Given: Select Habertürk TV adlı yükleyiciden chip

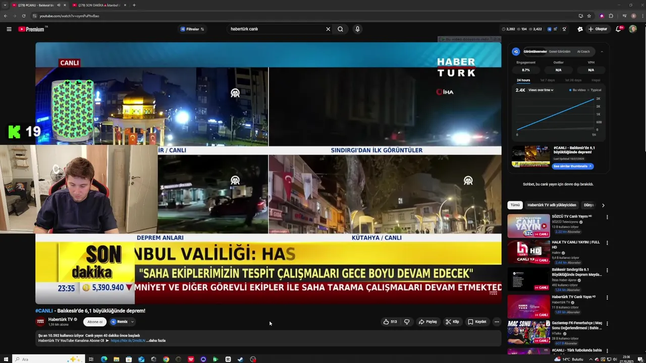Looking at the screenshot, I should tap(552, 205).
